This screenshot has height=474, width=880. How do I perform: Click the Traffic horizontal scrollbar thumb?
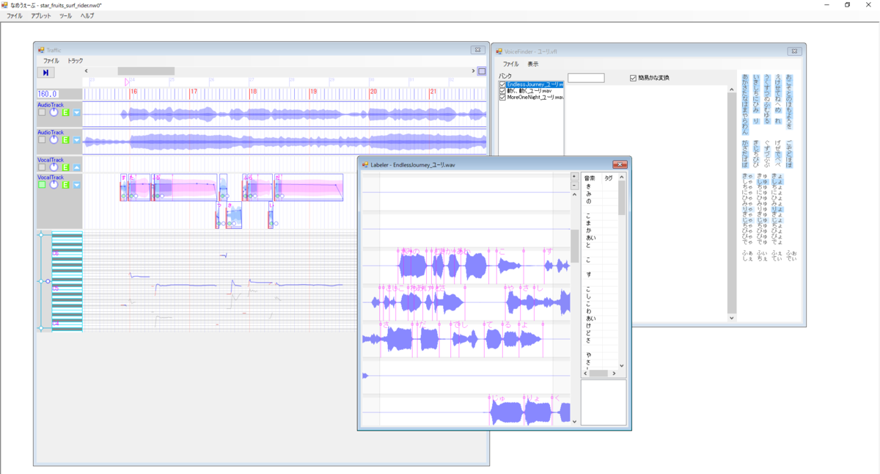coord(146,71)
